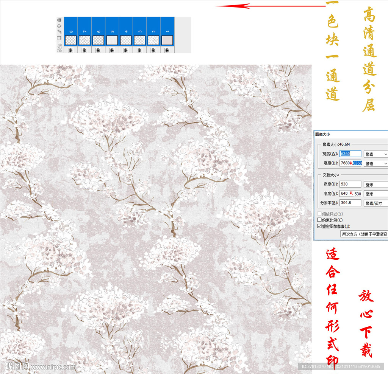This screenshot has width=388, height=374.
Task: Open document height 毫米 unit dropdown
Action: click(375, 194)
